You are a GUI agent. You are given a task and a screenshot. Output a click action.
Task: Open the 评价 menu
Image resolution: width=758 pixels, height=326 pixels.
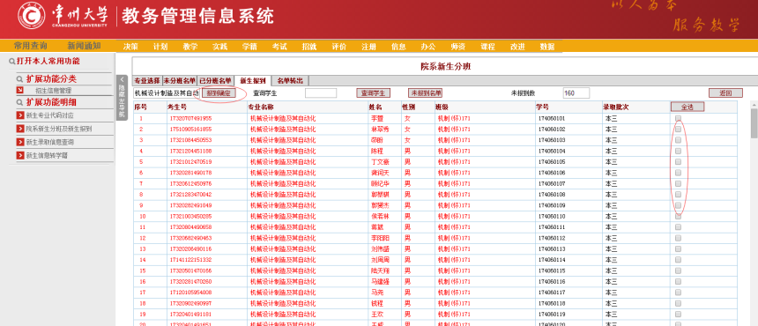338,47
